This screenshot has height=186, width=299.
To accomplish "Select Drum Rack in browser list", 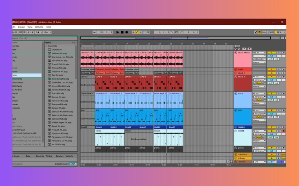I will [56, 50].
